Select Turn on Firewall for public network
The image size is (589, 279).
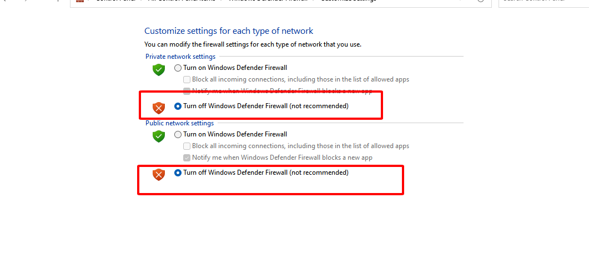[x=178, y=134]
